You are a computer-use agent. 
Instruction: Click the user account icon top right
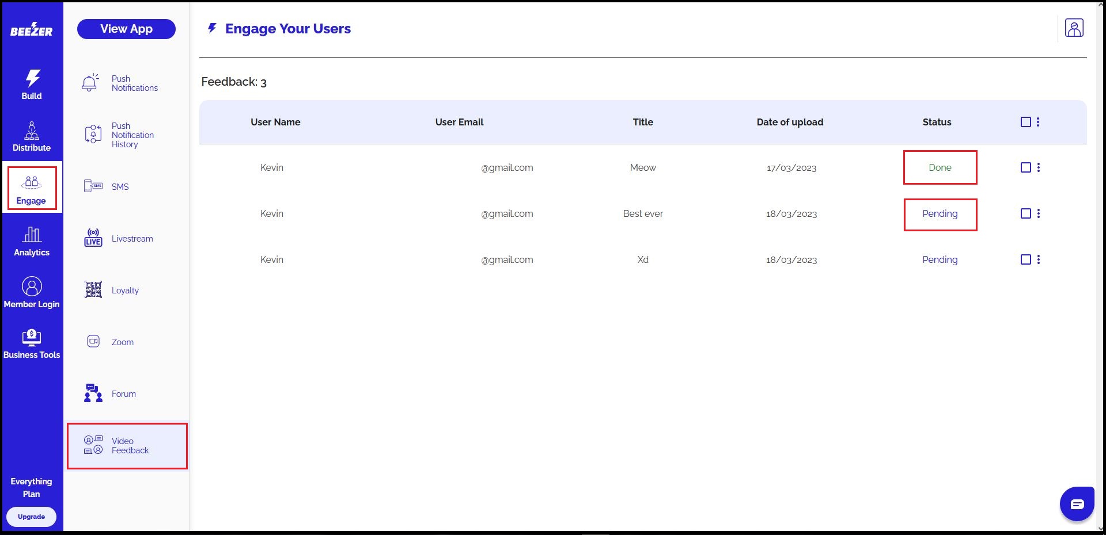point(1074,28)
